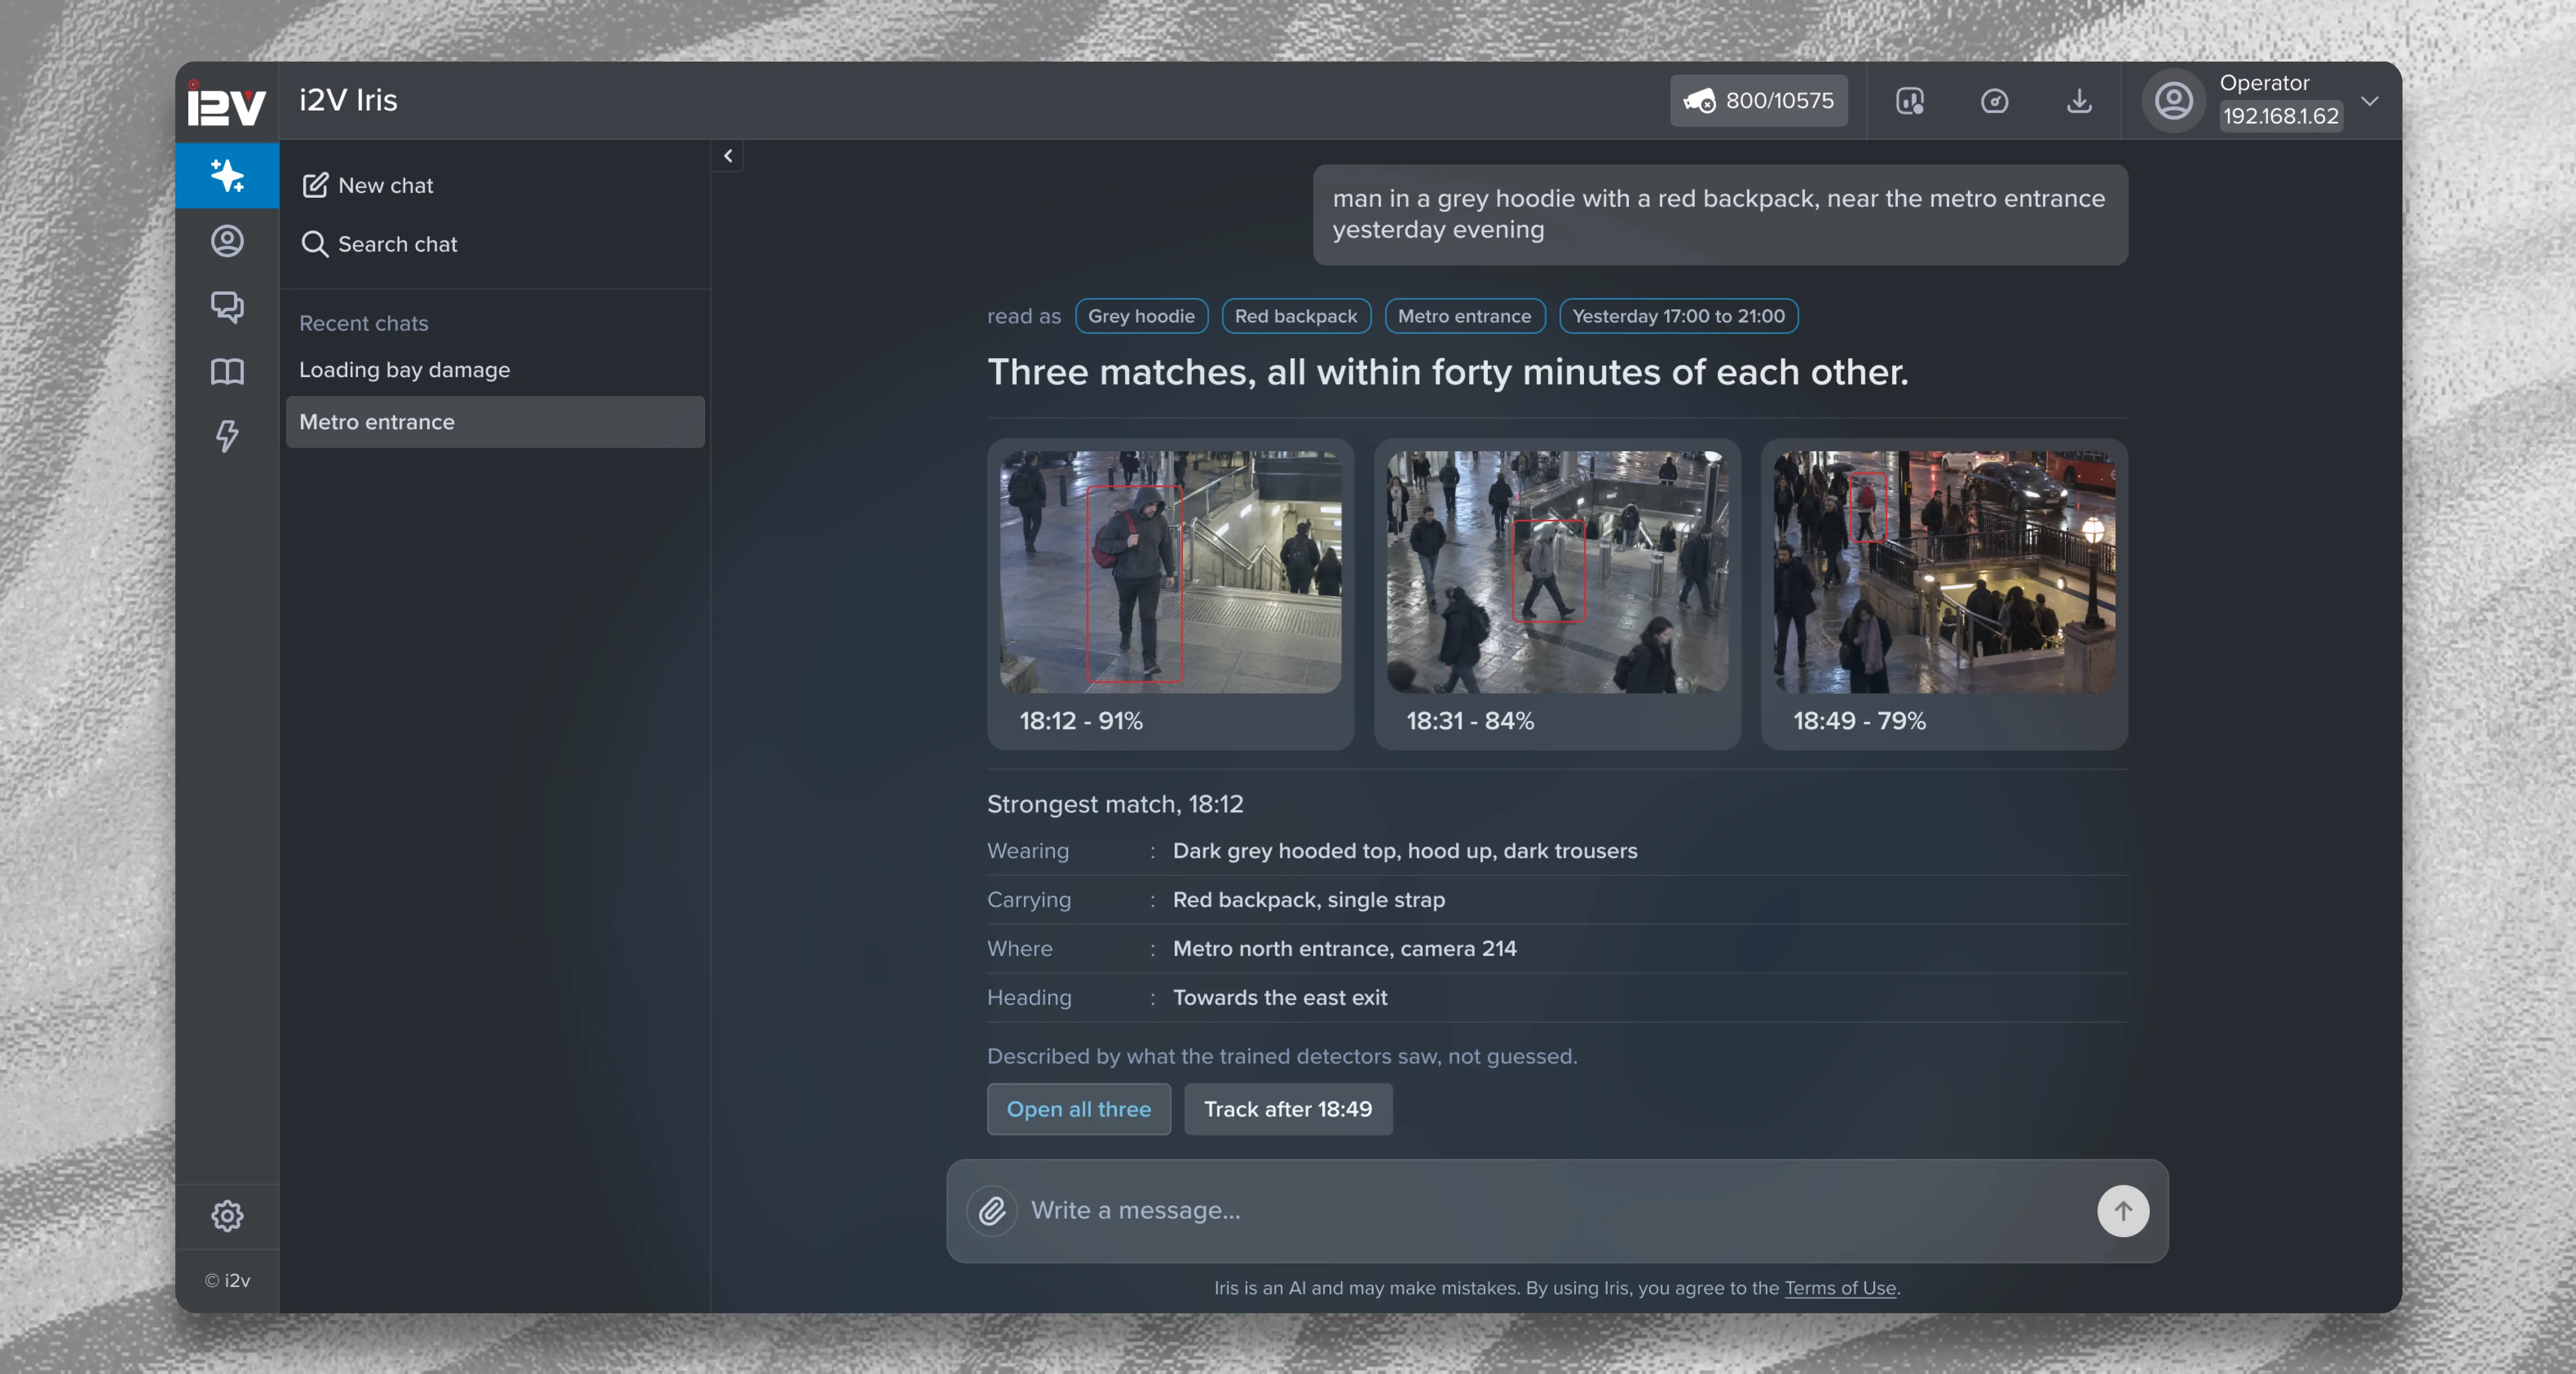Focus the Write a message input field
The width and height of the screenshot is (2576, 1374).
1557,1211
